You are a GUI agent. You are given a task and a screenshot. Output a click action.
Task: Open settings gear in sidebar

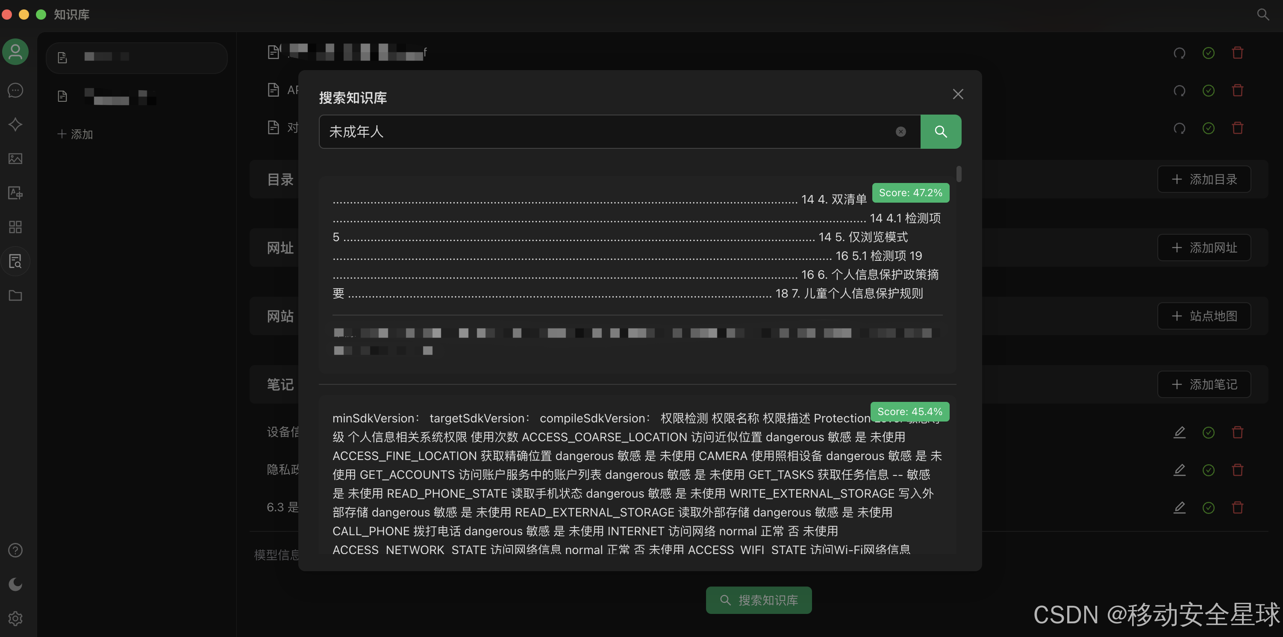[x=15, y=618]
